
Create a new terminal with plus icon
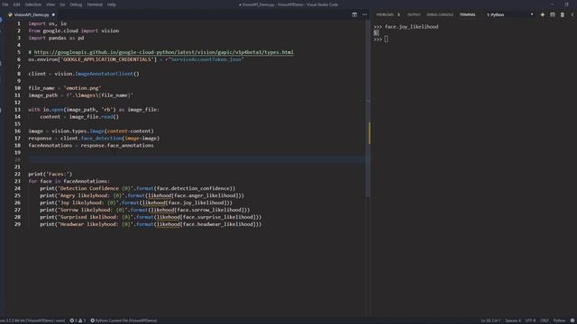[x=543, y=14]
